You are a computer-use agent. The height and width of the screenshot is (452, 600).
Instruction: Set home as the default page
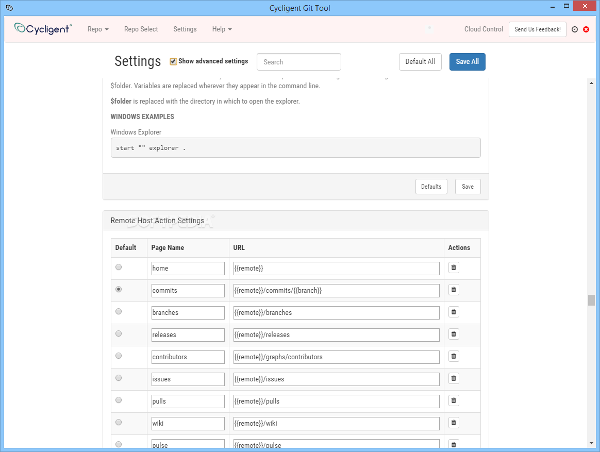[x=119, y=267]
